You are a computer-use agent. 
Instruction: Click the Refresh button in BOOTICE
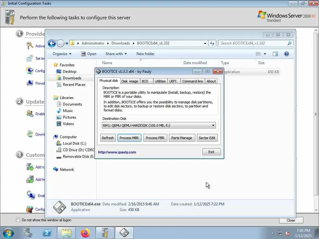coord(108,138)
